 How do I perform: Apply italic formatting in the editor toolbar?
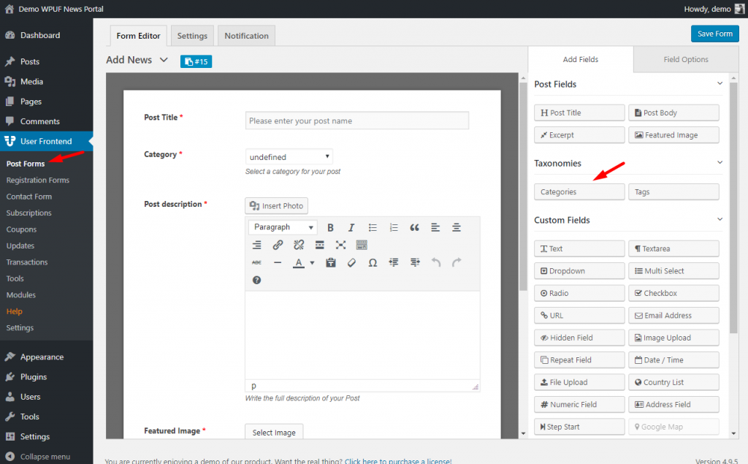[351, 227]
